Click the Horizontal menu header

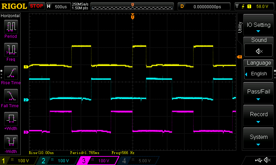click(10, 16)
